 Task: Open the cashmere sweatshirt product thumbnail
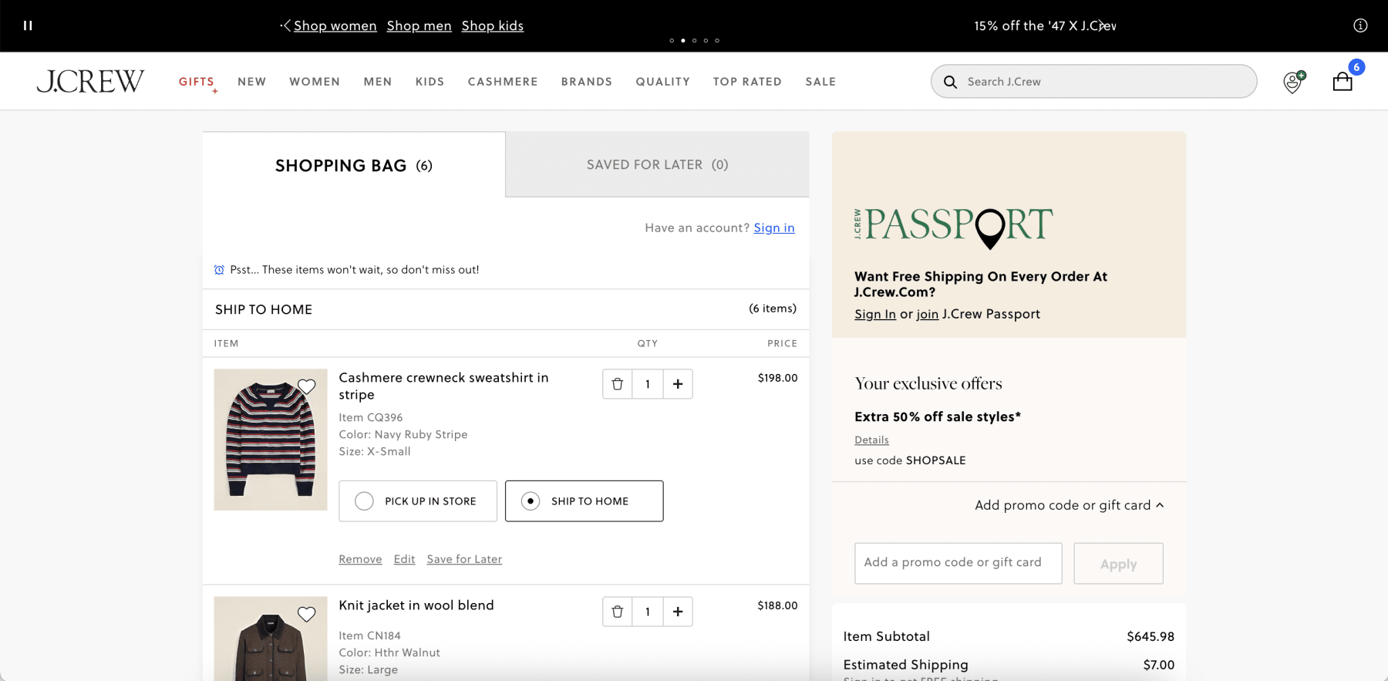271,440
